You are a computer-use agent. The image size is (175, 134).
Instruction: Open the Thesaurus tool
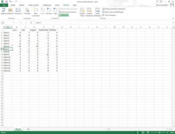click(x=18, y=11)
